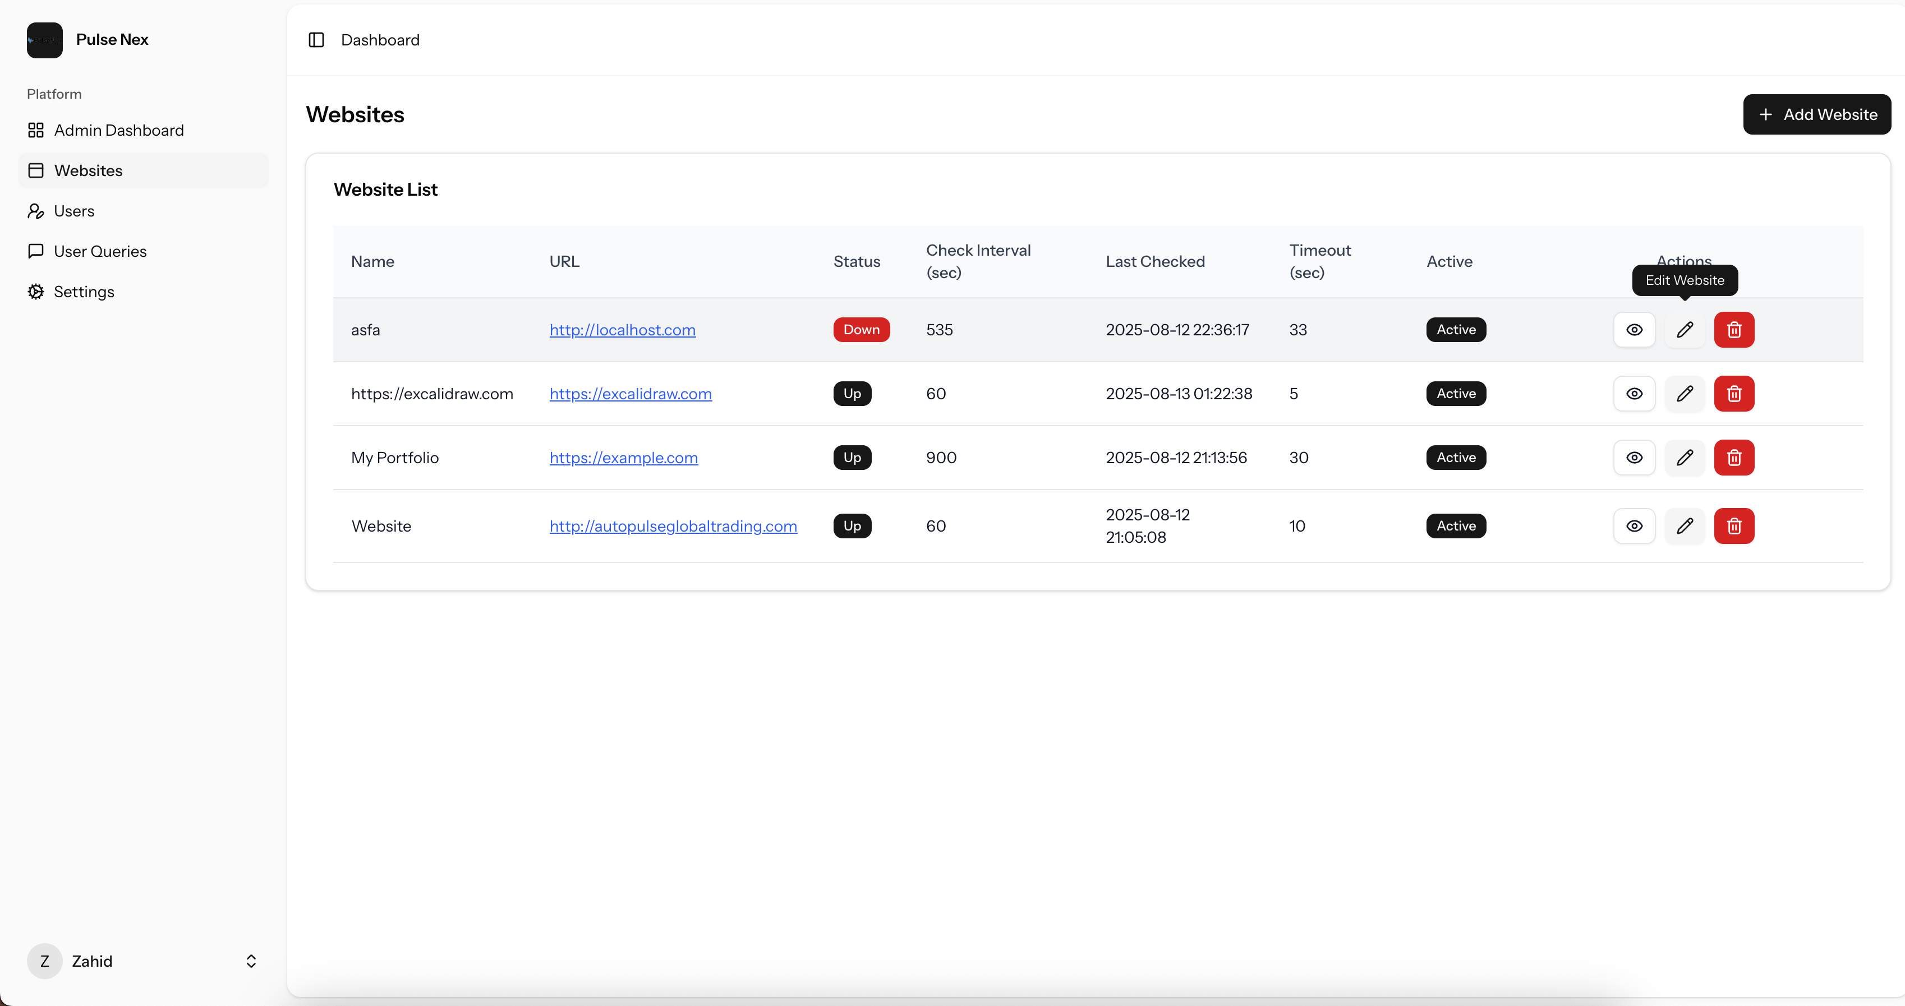Click the delete trash button for My Portfolio

[x=1734, y=457]
